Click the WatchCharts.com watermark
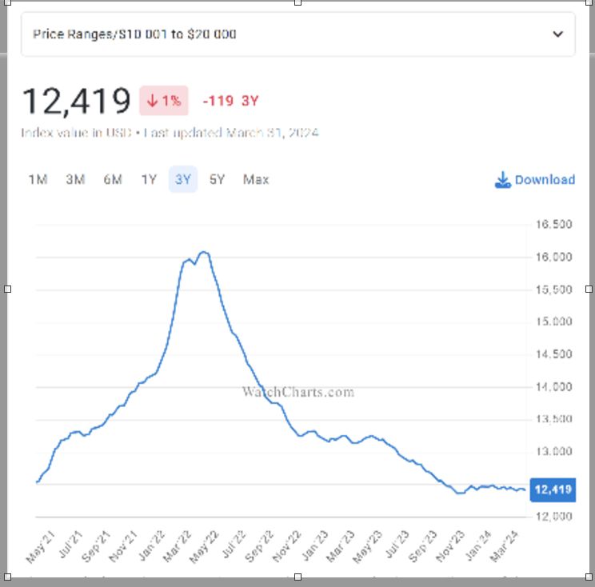This screenshot has width=595, height=587. click(297, 392)
